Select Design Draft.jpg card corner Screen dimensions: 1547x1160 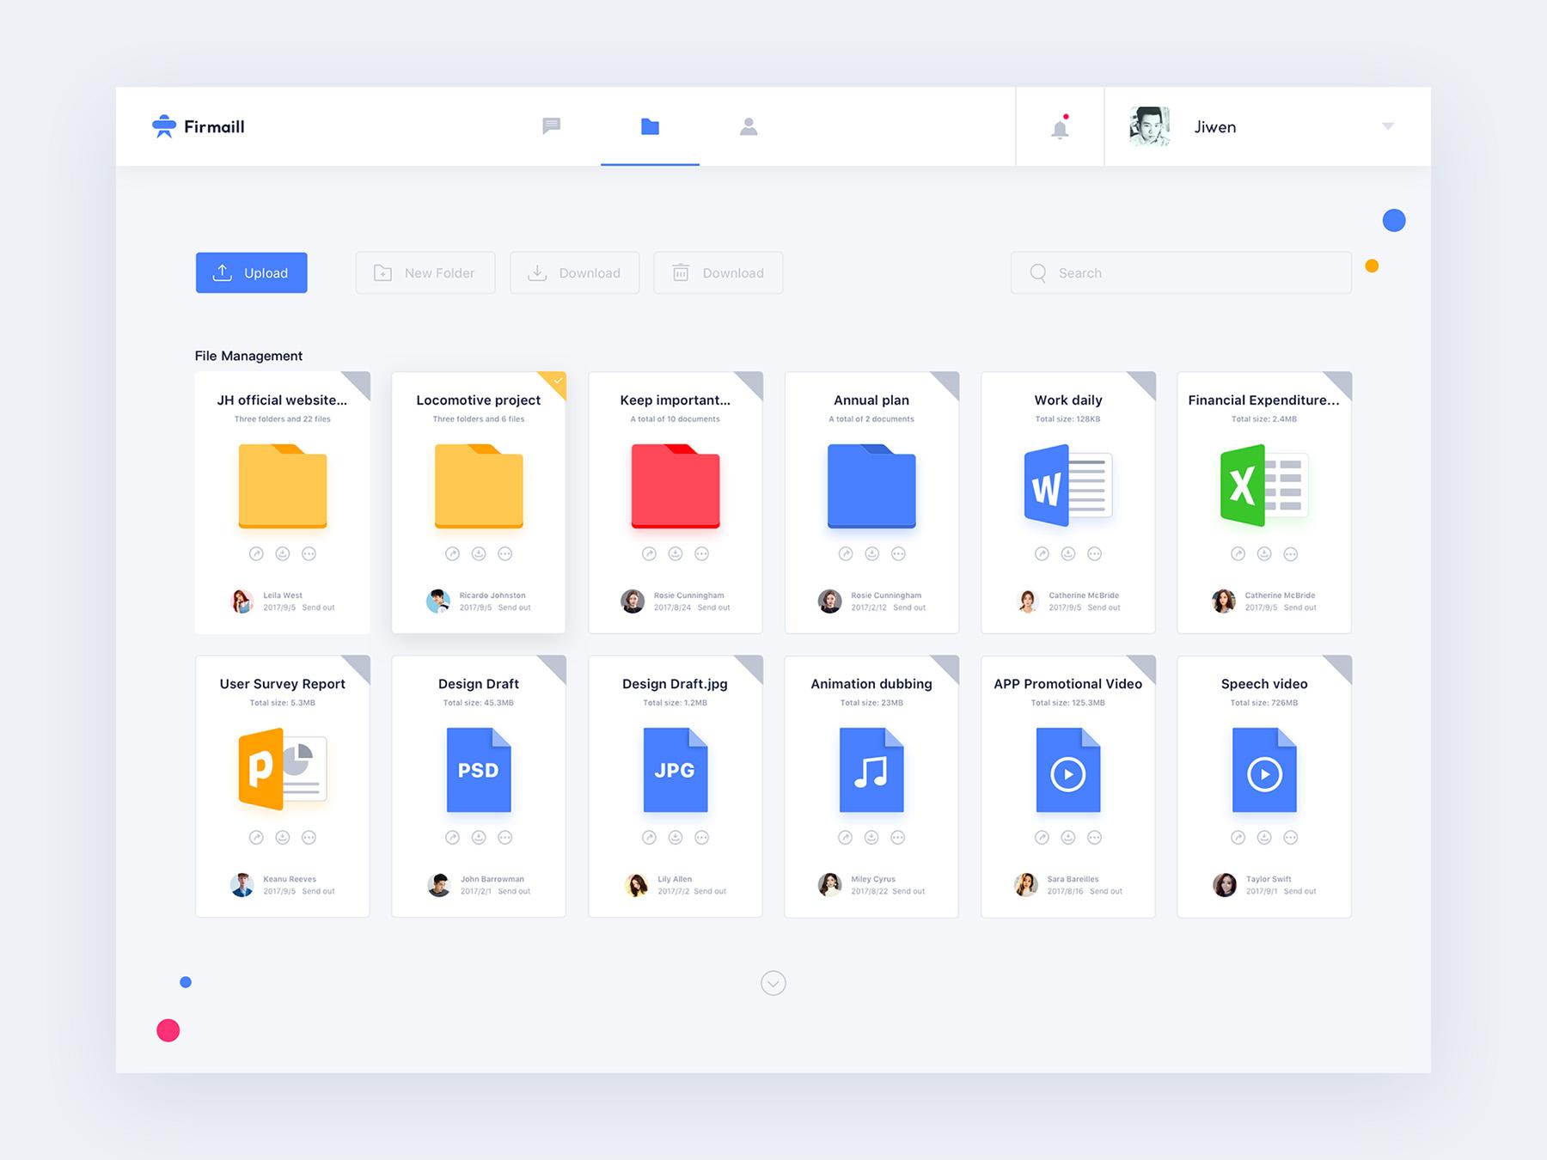tap(753, 665)
